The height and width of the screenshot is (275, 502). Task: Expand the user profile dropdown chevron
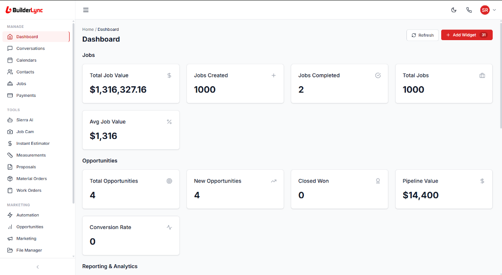pos(494,10)
